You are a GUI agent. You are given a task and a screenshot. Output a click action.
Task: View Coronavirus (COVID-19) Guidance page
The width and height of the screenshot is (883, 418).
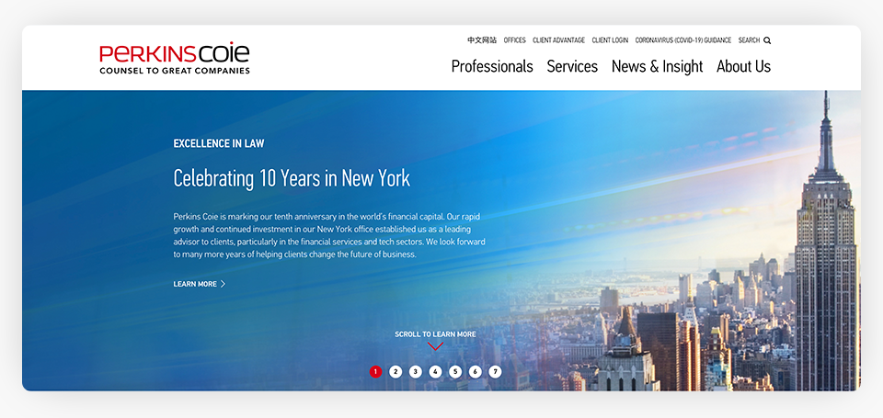683,40
